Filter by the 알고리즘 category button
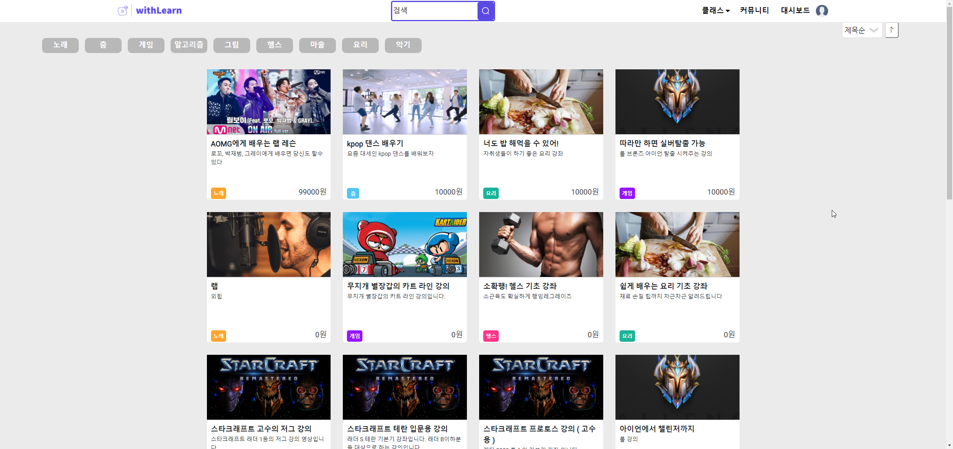The width and height of the screenshot is (953, 449). (x=189, y=45)
